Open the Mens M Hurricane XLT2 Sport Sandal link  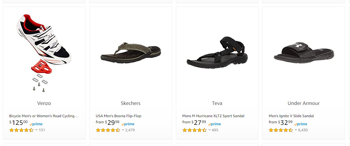pos(213,116)
